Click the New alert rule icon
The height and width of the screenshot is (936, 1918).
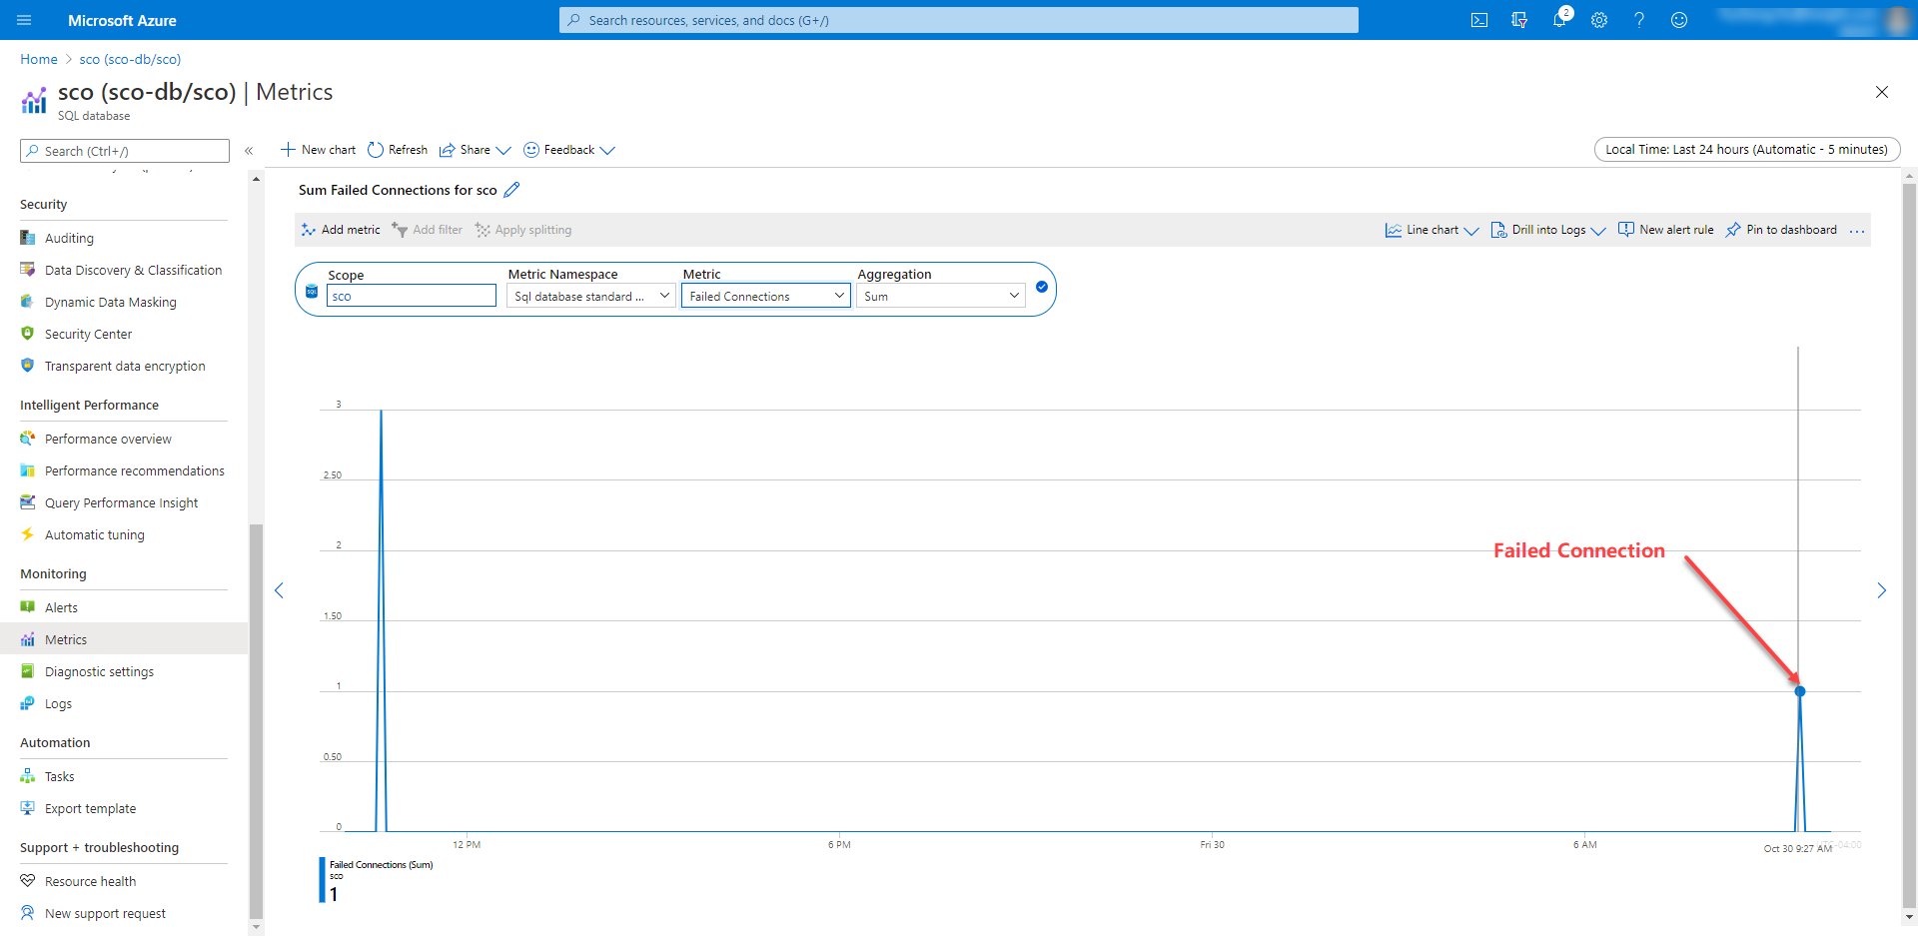click(1626, 230)
